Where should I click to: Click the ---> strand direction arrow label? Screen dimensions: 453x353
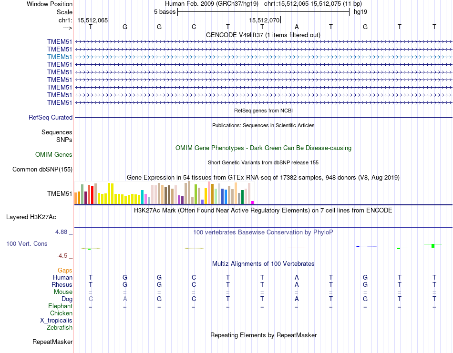point(67,28)
